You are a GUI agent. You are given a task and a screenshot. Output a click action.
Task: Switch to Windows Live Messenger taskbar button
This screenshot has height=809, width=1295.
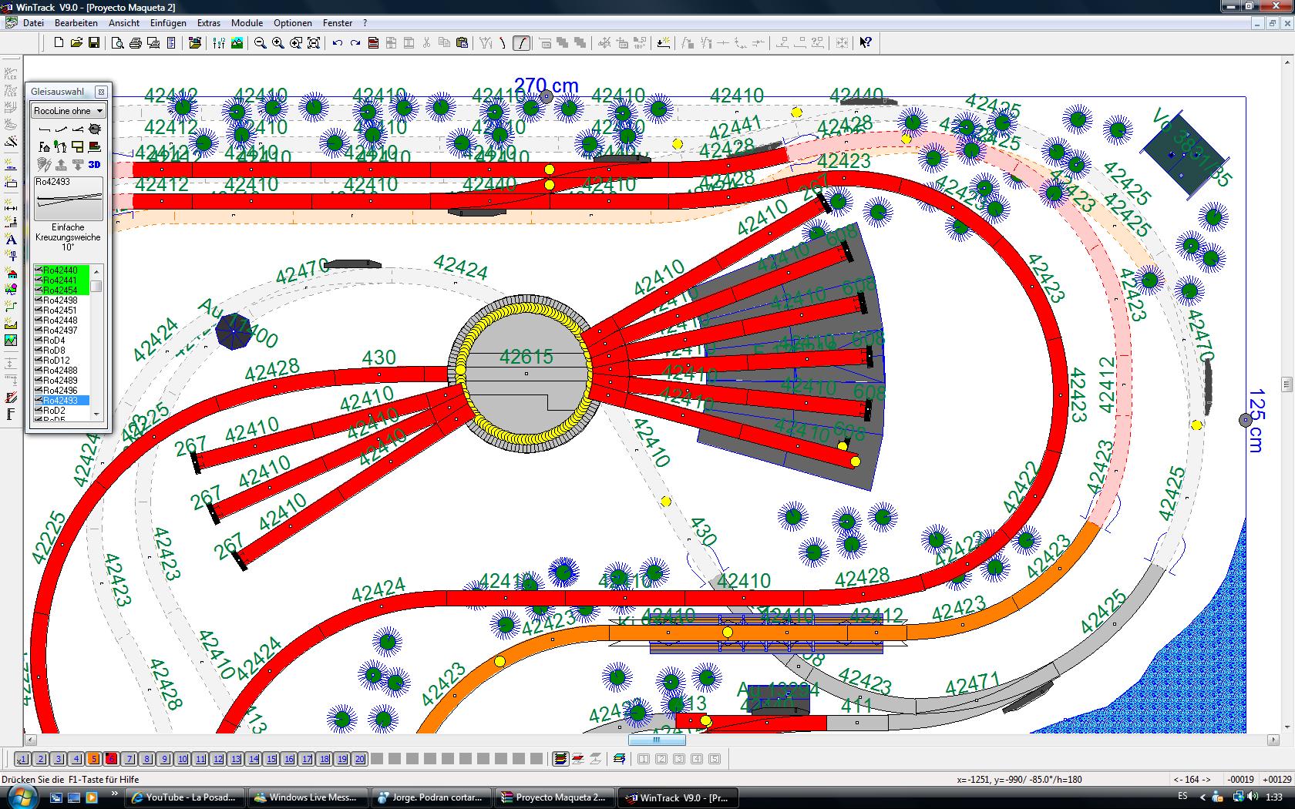[x=309, y=797]
